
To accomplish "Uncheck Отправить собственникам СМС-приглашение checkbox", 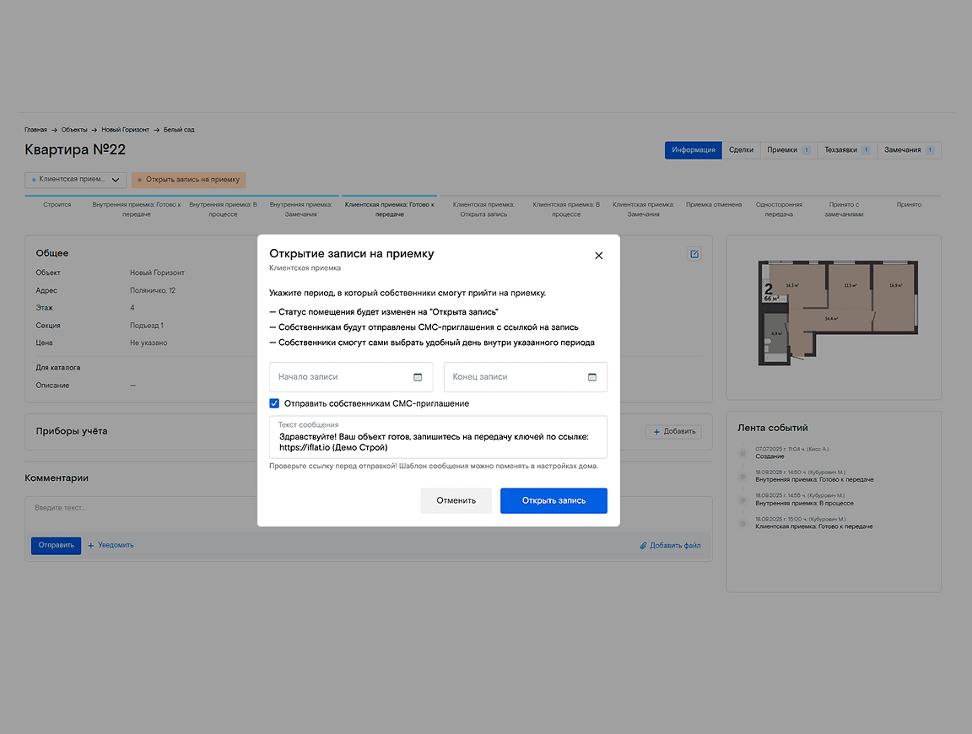I will tap(274, 404).
